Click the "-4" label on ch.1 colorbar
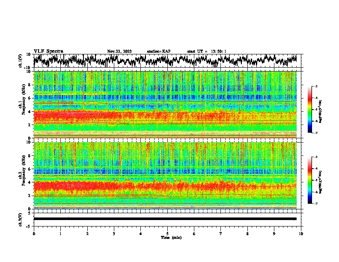The height and width of the screenshot is (262, 339). (315, 98)
